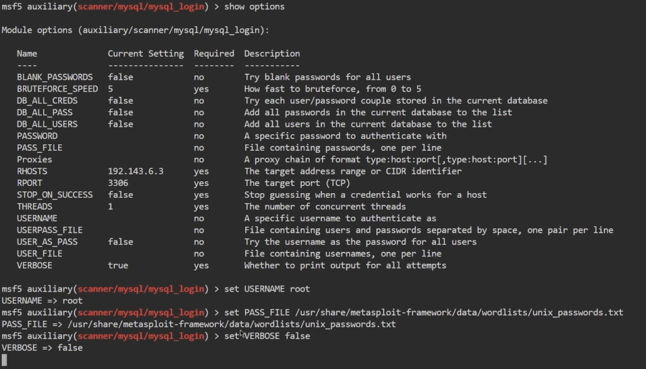646x369 pixels.
Task: Click the 'Current Setting' column header
Action: (x=146, y=54)
